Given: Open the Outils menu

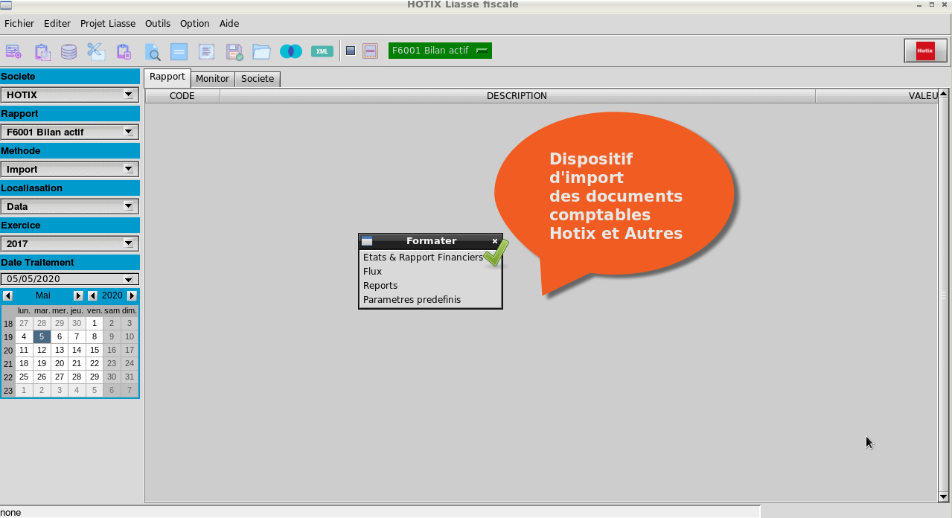Looking at the screenshot, I should click(x=157, y=23).
